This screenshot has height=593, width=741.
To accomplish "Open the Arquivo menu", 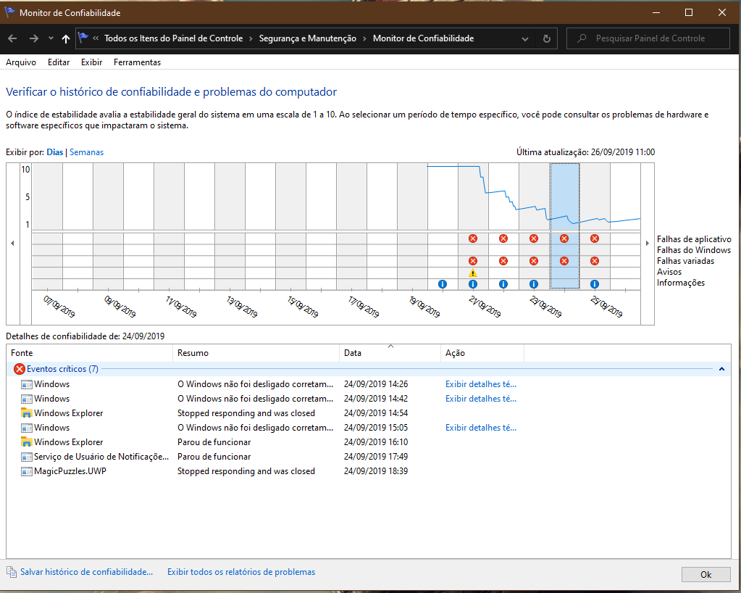I will (x=21, y=62).
